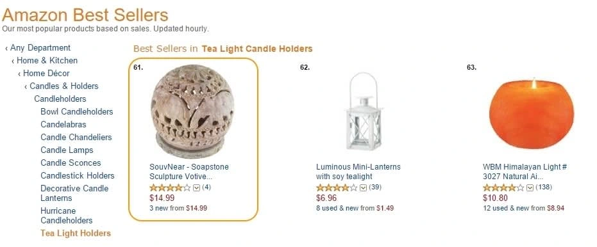View 12 used & new offers from $8.94
597x247 pixels.
523,208
